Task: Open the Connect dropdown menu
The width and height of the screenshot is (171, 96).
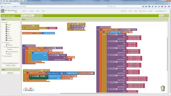Action: pyautogui.click(x=32, y=11)
